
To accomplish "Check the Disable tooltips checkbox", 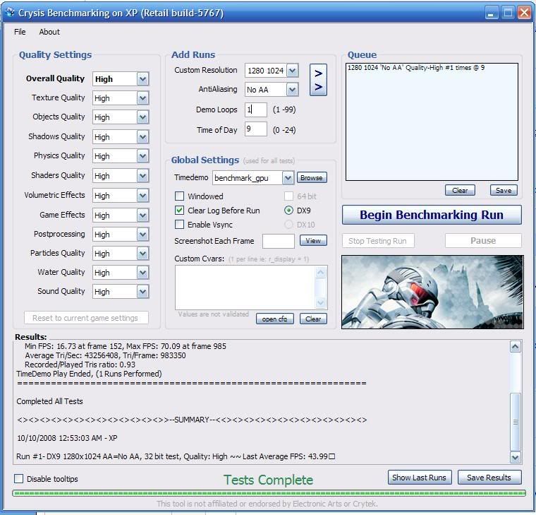I will coord(18,479).
